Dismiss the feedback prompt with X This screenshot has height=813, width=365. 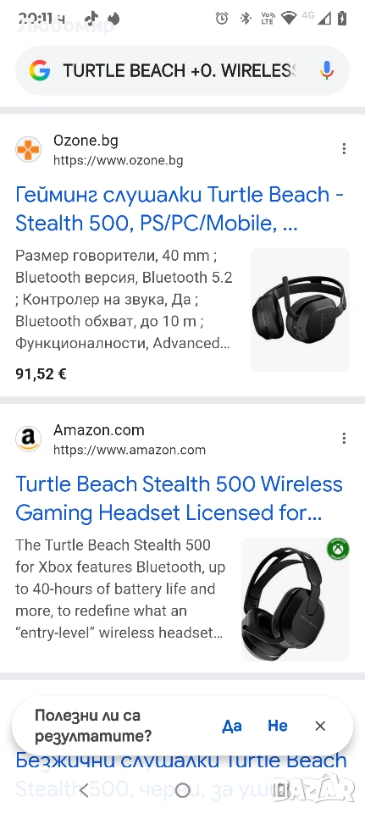(x=320, y=726)
